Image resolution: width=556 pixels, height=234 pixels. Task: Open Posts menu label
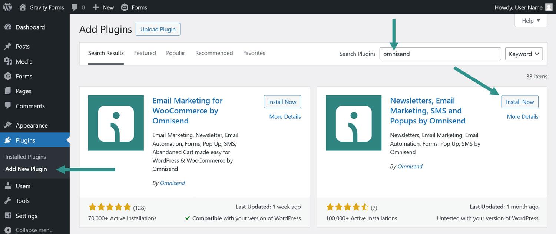[23, 47]
